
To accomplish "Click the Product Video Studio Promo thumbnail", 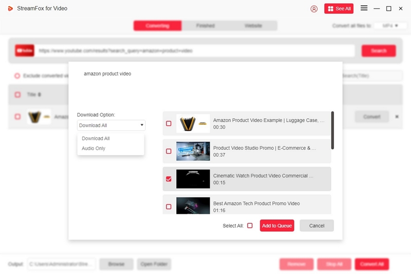I will 193,151.
